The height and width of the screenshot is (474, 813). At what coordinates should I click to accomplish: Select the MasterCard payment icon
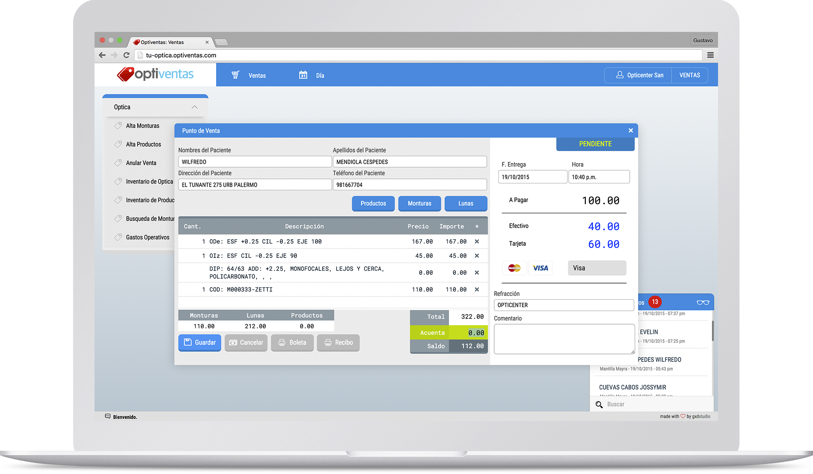pyautogui.click(x=514, y=268)
